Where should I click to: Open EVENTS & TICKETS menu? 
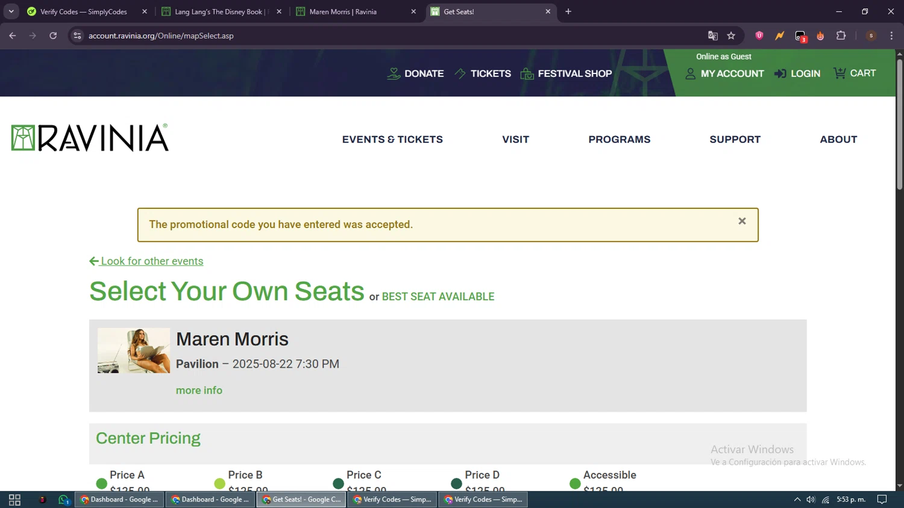392,139
